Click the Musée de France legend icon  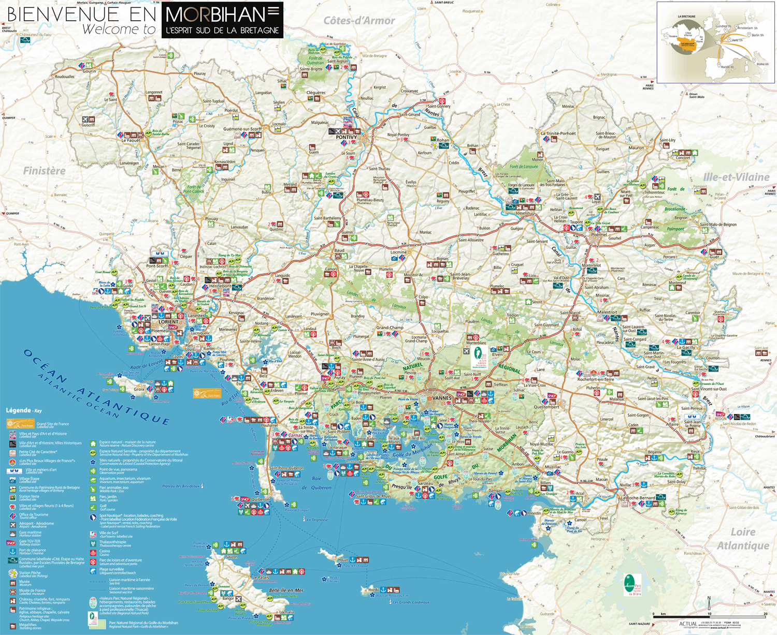(x=13, y=591)
